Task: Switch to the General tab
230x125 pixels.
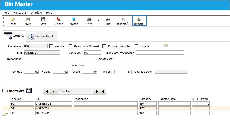Action: (x=14, y=36)
